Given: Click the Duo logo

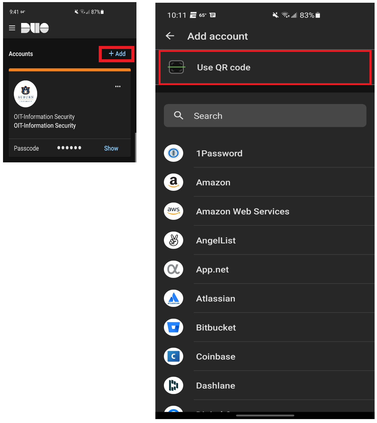Looking at the screenshot, I should (35, 28).
